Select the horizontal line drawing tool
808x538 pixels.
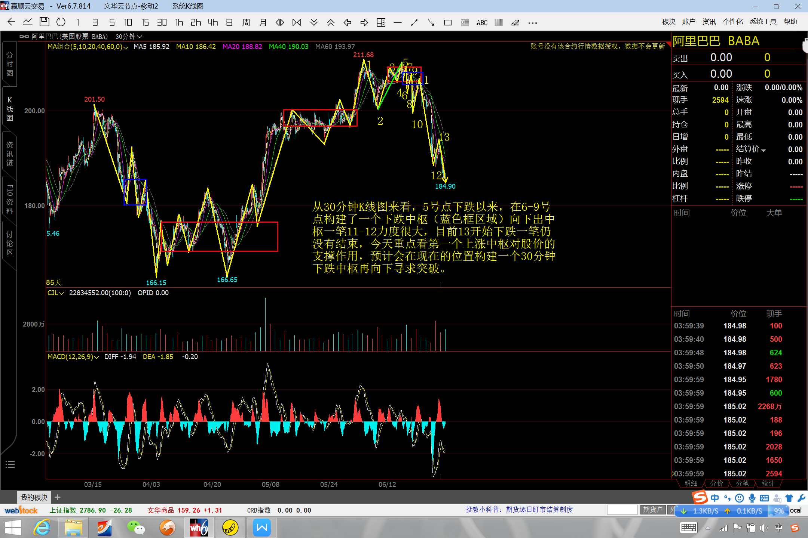coord(398,23)
